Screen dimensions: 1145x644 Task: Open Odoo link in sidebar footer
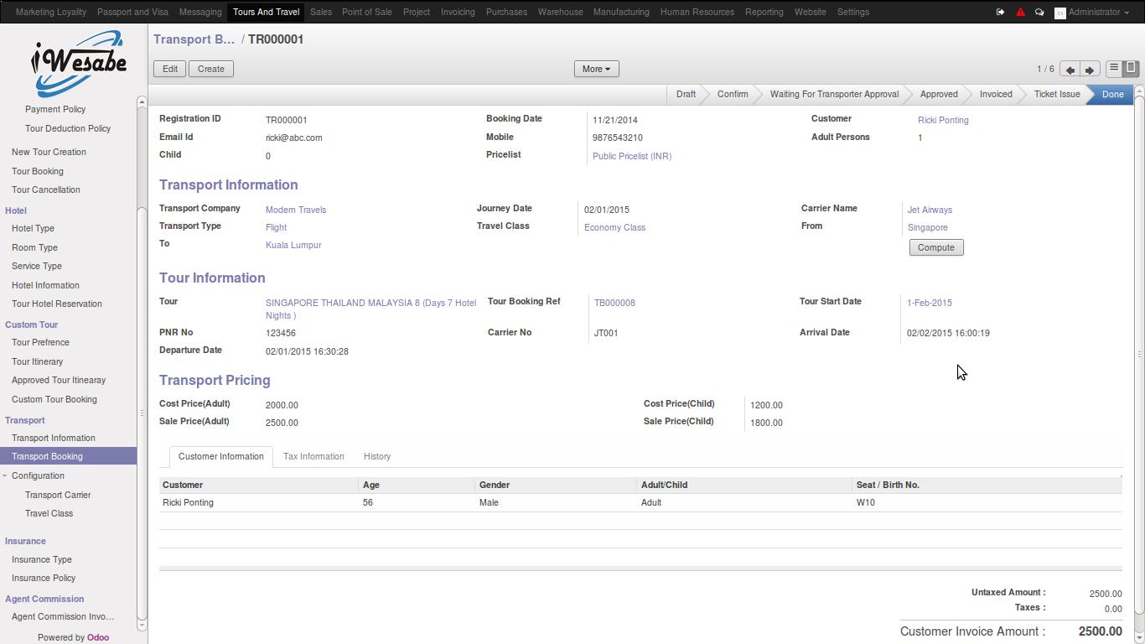pos(98,637)
